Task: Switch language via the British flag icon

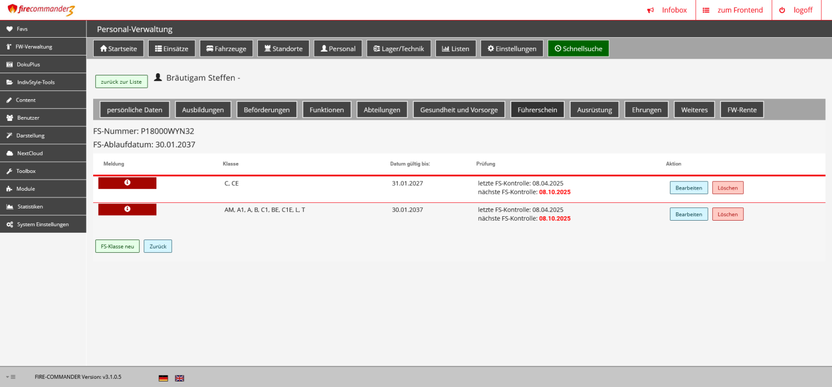Action: [x=180, y=378]
